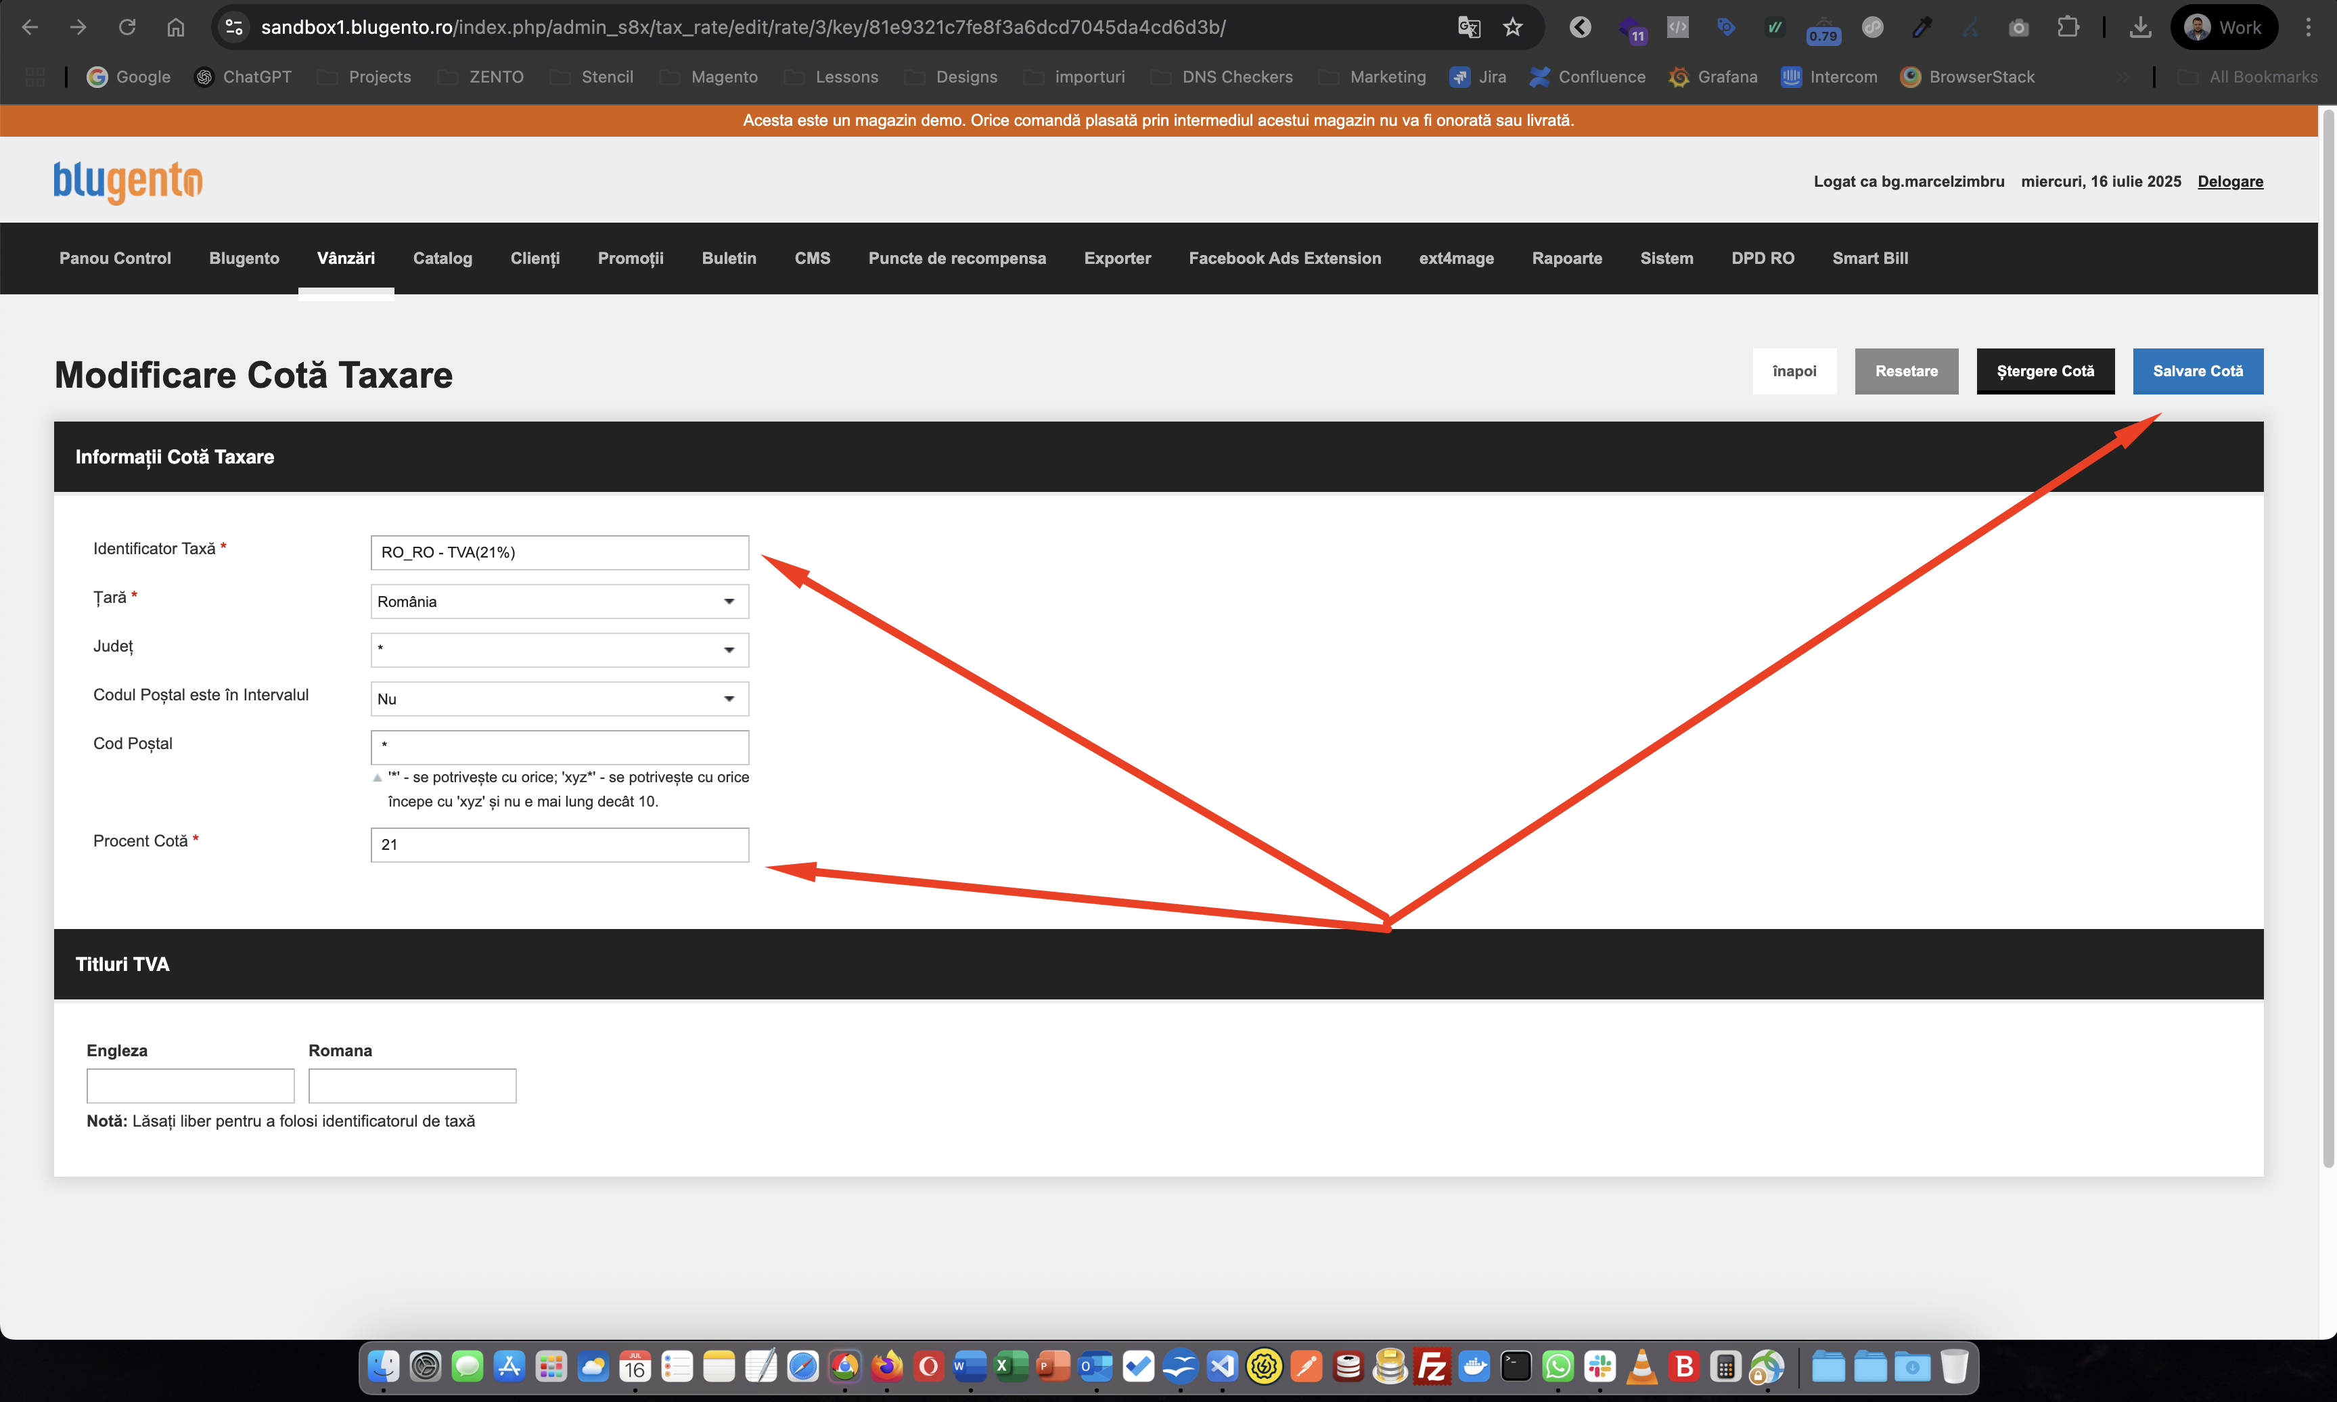Expand the Județ dropdown
The height and width of the screenshot is (1402, 2337).
(x=560, y=650)
